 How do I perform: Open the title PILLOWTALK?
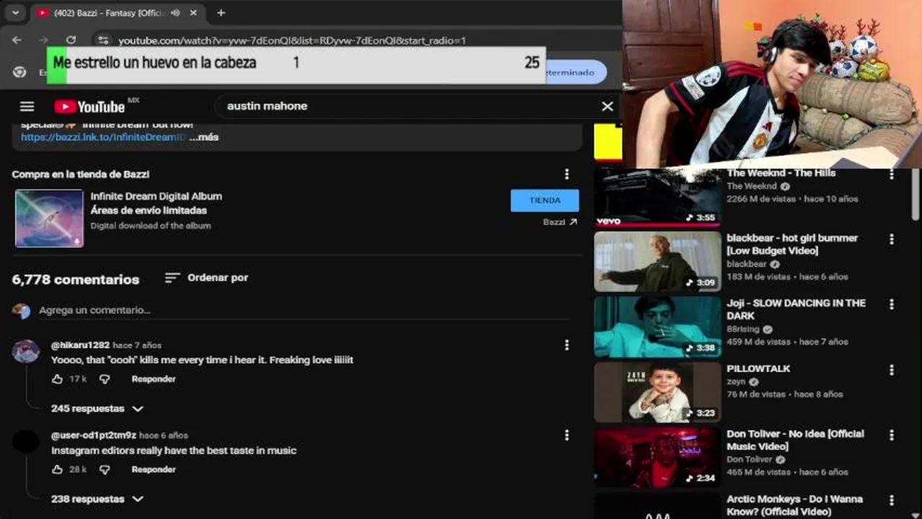click(758, 368)
